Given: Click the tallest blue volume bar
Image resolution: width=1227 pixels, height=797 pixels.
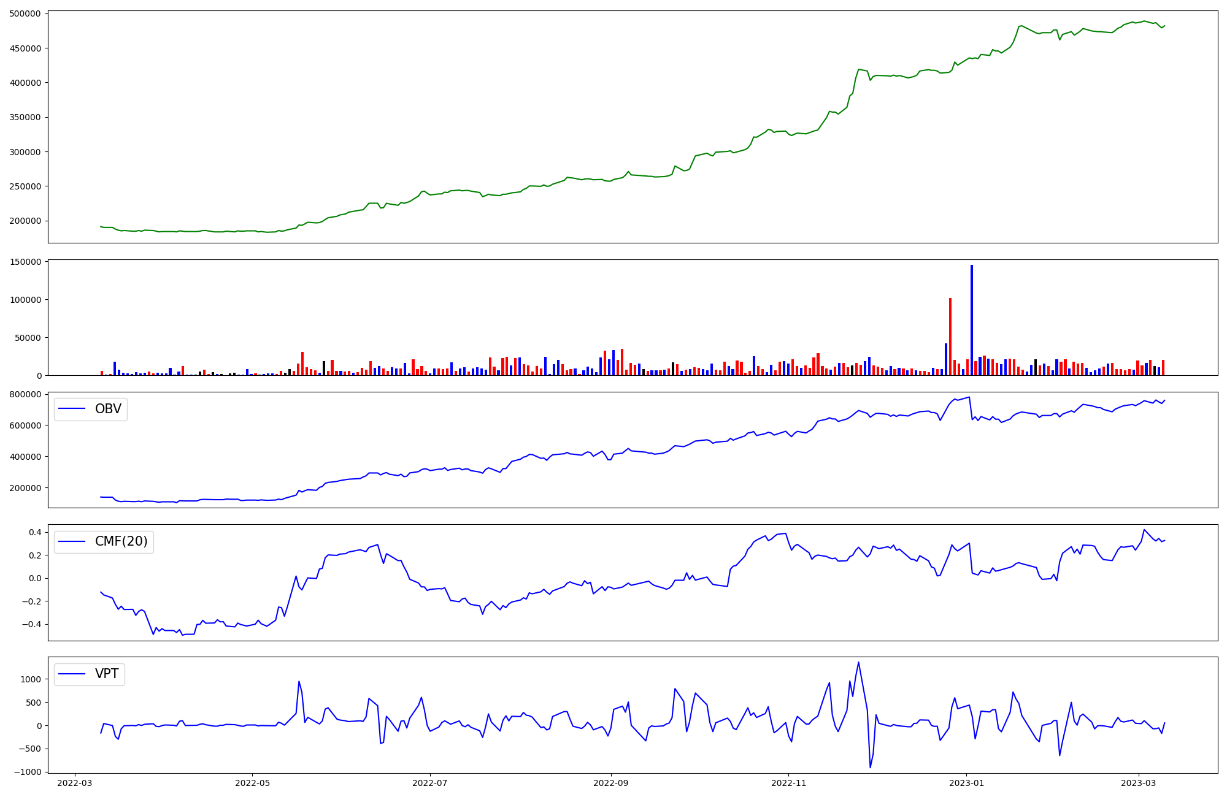Looking at the screenshot, I should 972,320.
